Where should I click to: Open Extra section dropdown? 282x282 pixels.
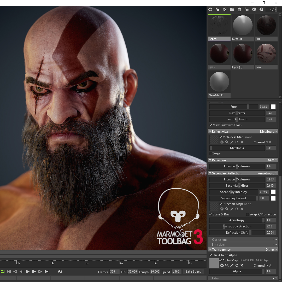(275, 278)
